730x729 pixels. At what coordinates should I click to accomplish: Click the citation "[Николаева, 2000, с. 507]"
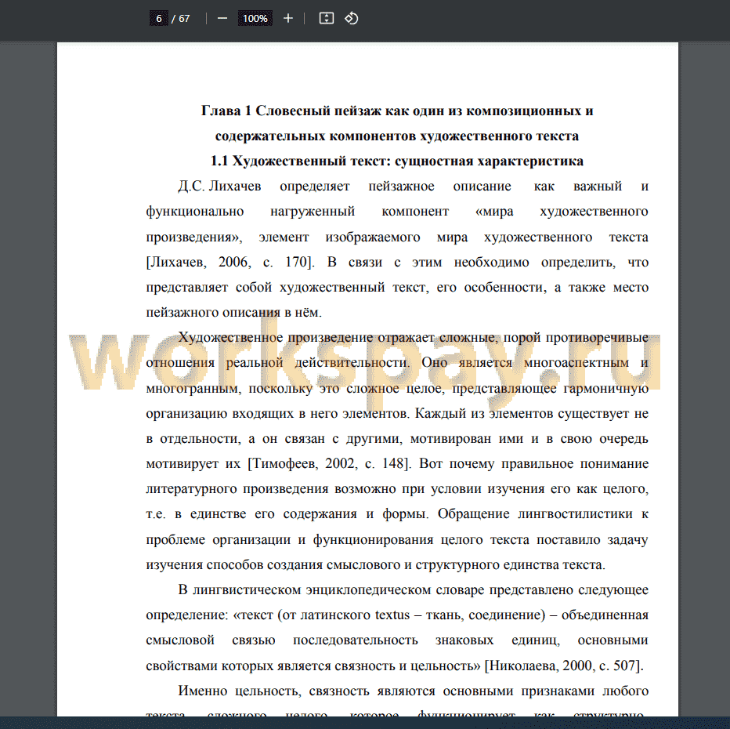tap(562, 666)
